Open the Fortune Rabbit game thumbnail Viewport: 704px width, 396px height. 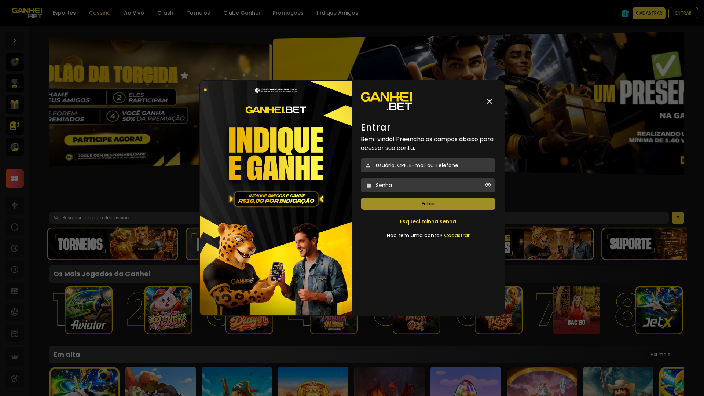[x=168, y=310]
